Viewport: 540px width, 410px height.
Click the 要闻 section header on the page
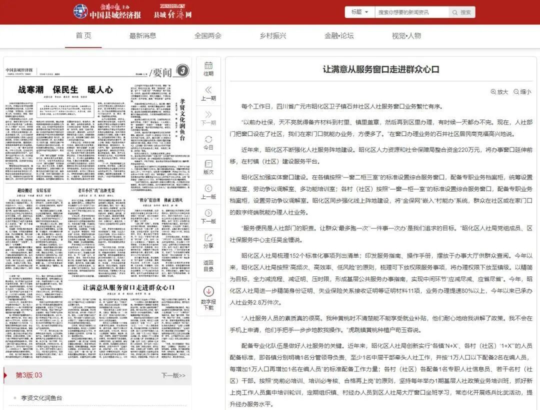pos(161,72)
